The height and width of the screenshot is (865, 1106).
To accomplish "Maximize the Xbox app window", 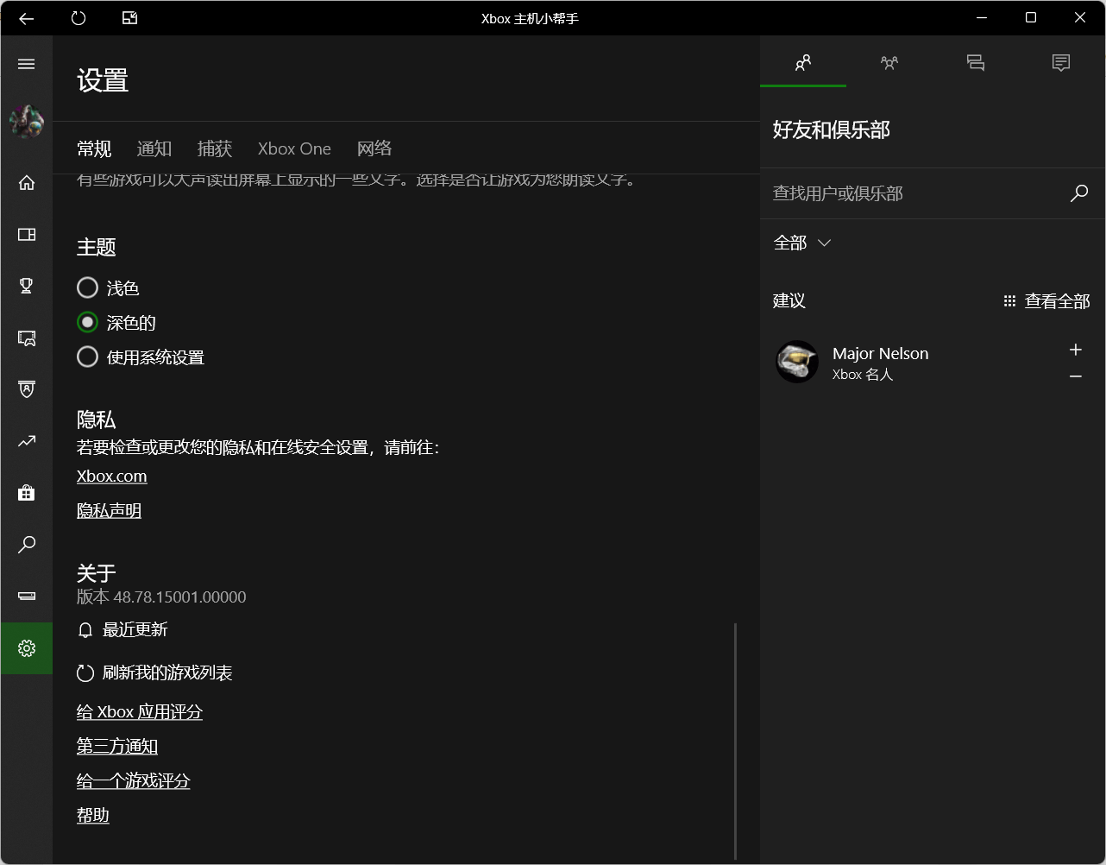I will tap(1031, 18).
